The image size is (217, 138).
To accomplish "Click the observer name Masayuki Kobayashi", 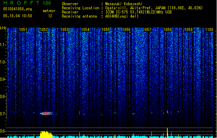I will 124,4.
